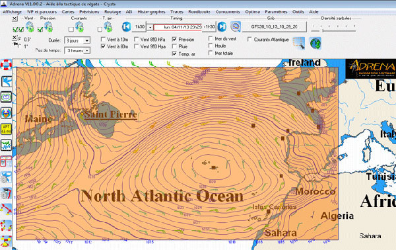Toggle the Pression group checkbox
This screenshot has height=250, width=396.
tap(40, 30)
